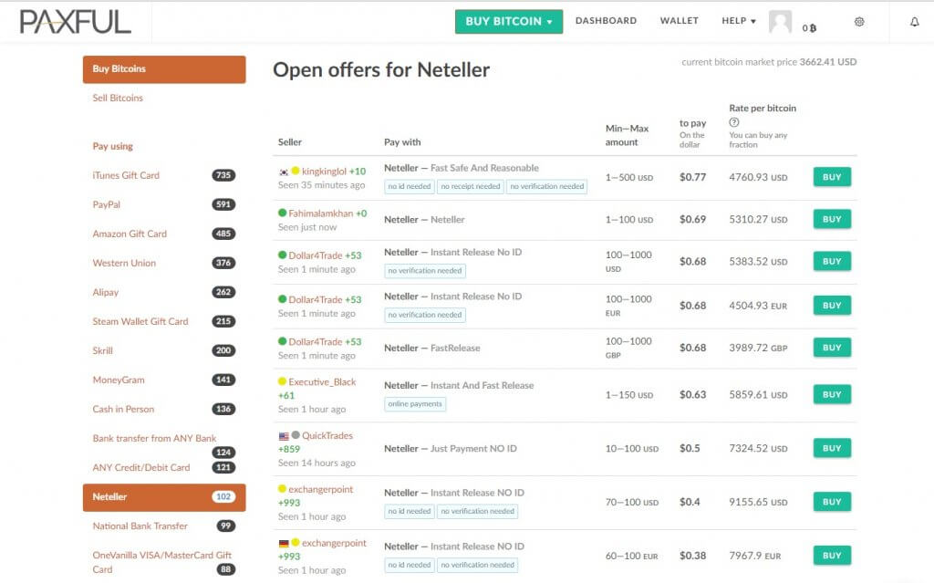Click the $0.77 to pay value
934x583 pixels.
[x=693, y=177]
